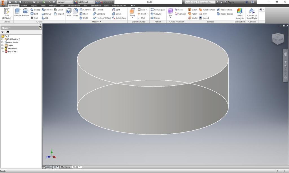Choose the Loft feature

coord(34,14)
